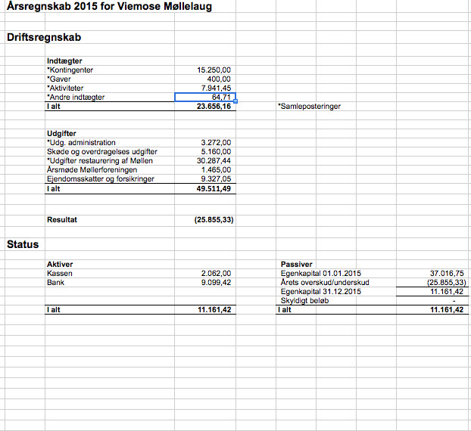Select the Aktiver total 11.161,42
The width and height of the screenshot is (471, 431).
[214, 309]
